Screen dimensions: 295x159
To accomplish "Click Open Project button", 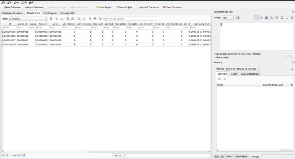I will (x=104, y=7).
